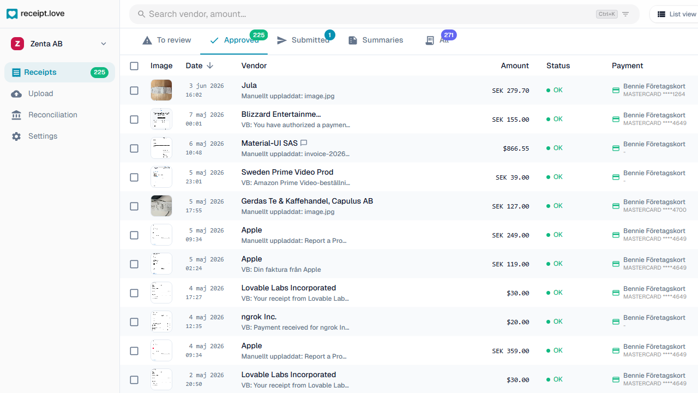
Task: Click the SEK 359.00 amount
Action: (x=510, y=351)
